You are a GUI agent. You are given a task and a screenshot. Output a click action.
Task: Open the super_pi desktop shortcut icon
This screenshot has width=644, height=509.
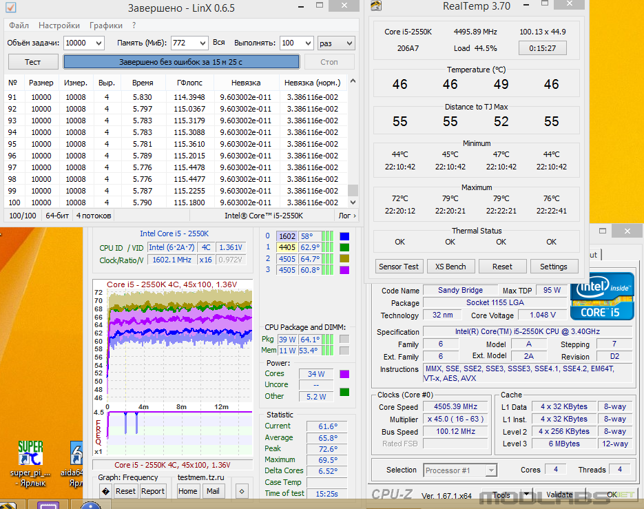pos(30,453)
